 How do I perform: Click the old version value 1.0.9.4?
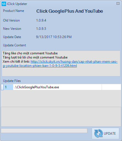pyautogui.click(x=41, y=20)
